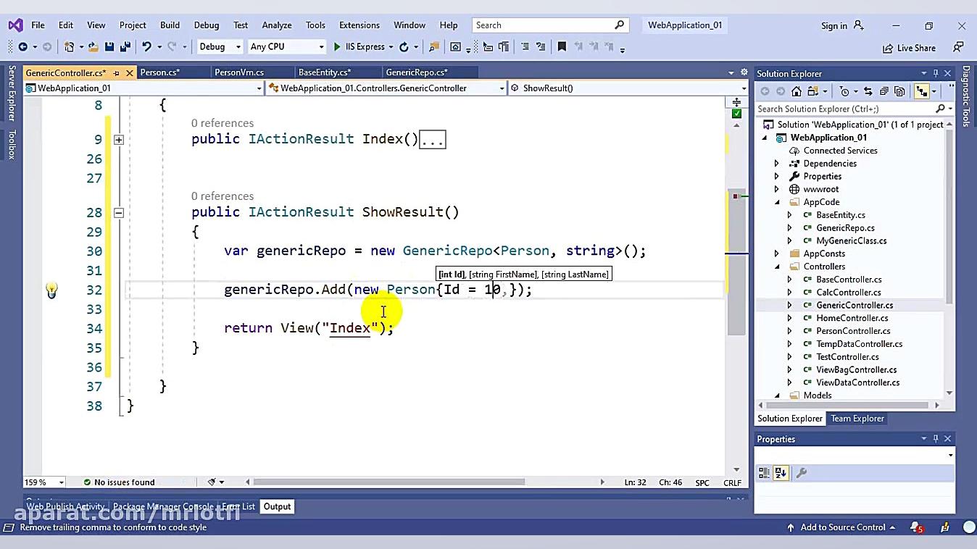
Task: Click Add to Source Control
Action: coord(842,527)
